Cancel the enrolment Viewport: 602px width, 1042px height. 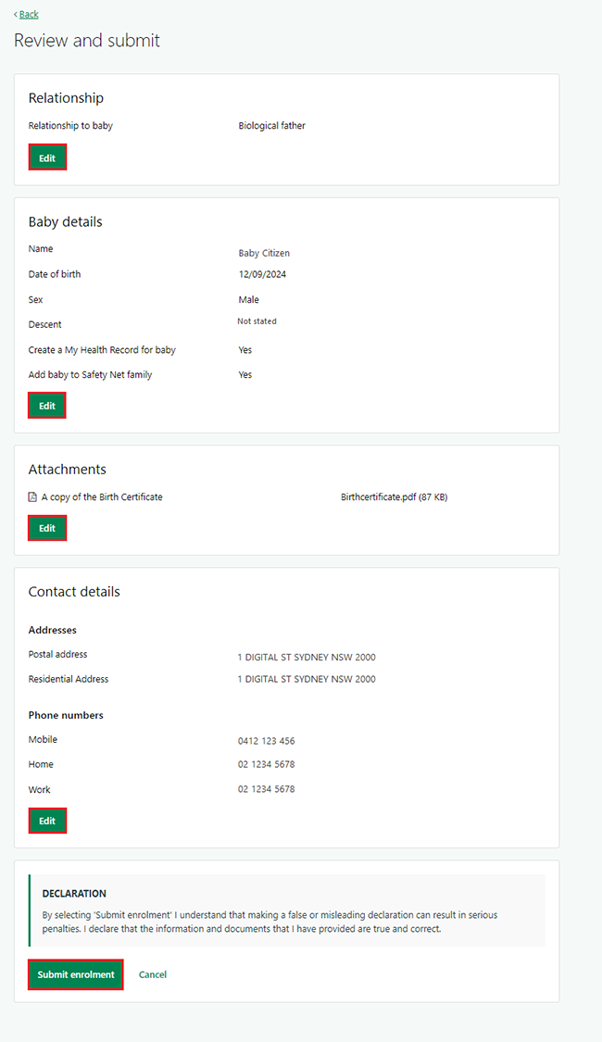pos(153,974)
